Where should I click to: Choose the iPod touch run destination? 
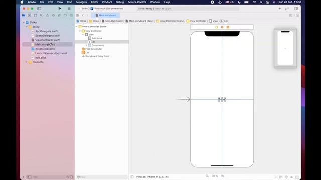(107, 9)
